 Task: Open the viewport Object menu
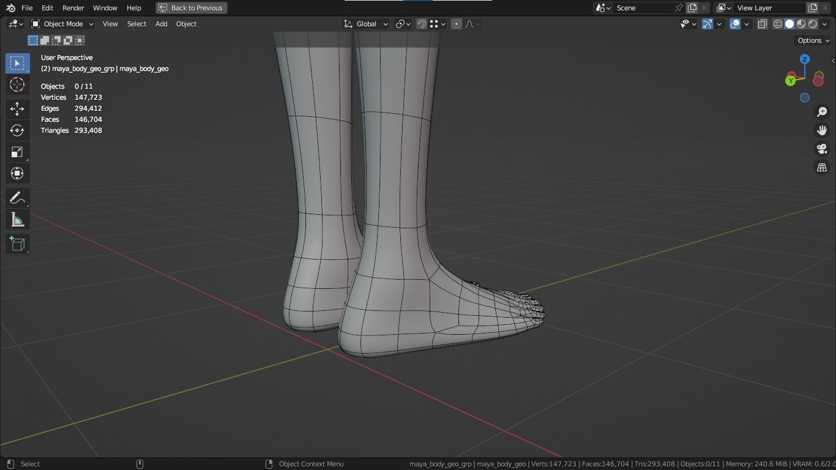(x=186, y=24)
